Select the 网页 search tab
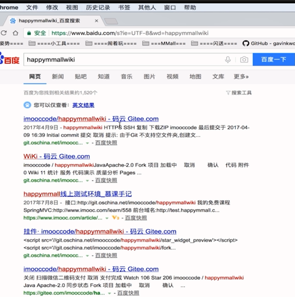The height and width of the screenshot is (297, 295). (35, 76)
